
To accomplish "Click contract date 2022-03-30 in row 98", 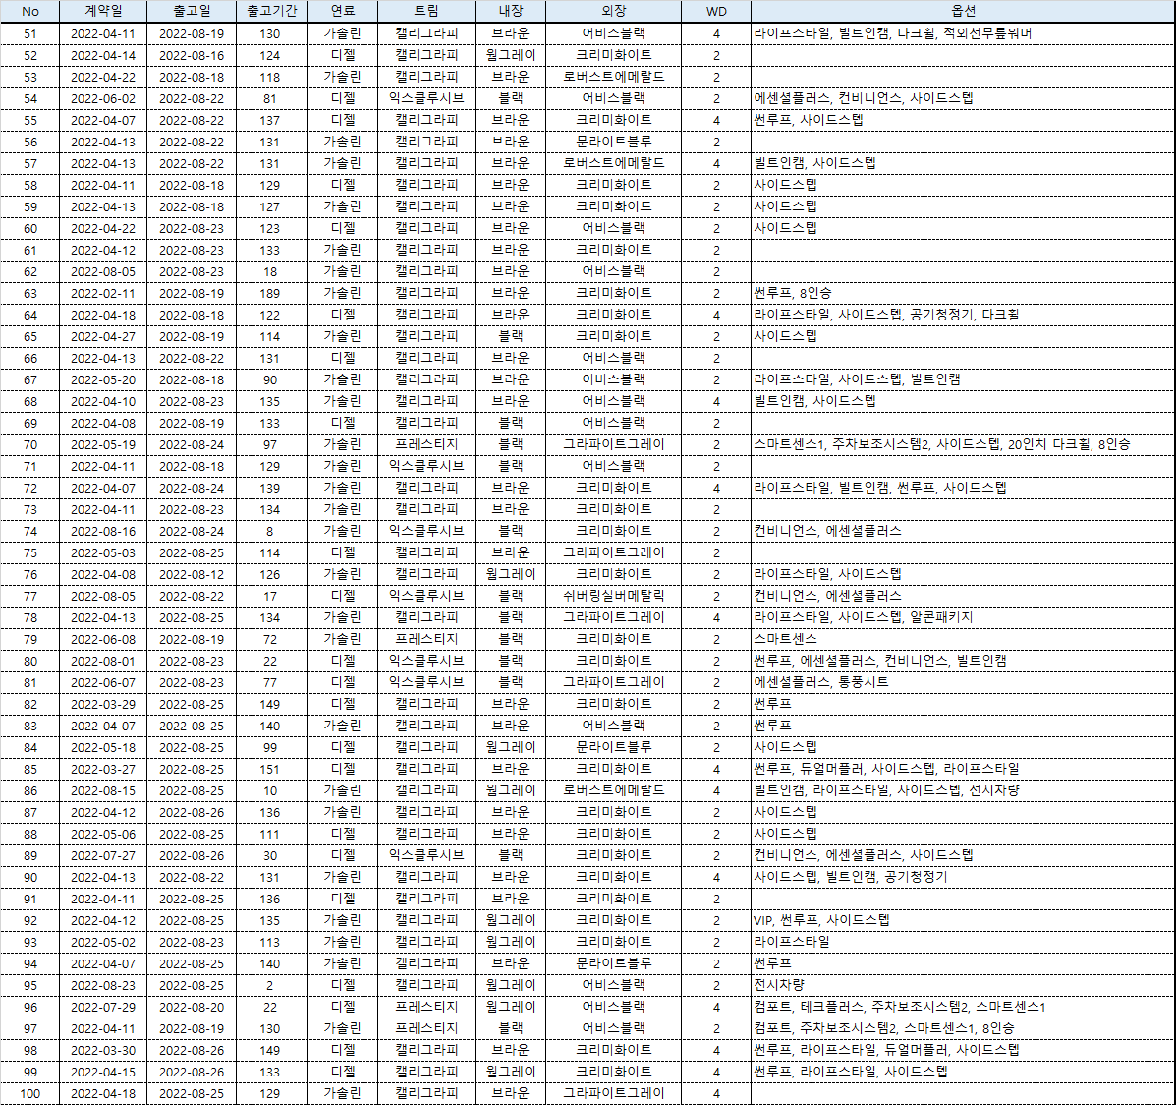I will tap(103, 1051).
